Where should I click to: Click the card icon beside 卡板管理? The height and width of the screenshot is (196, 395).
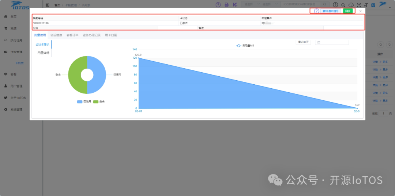pos(5,52)
